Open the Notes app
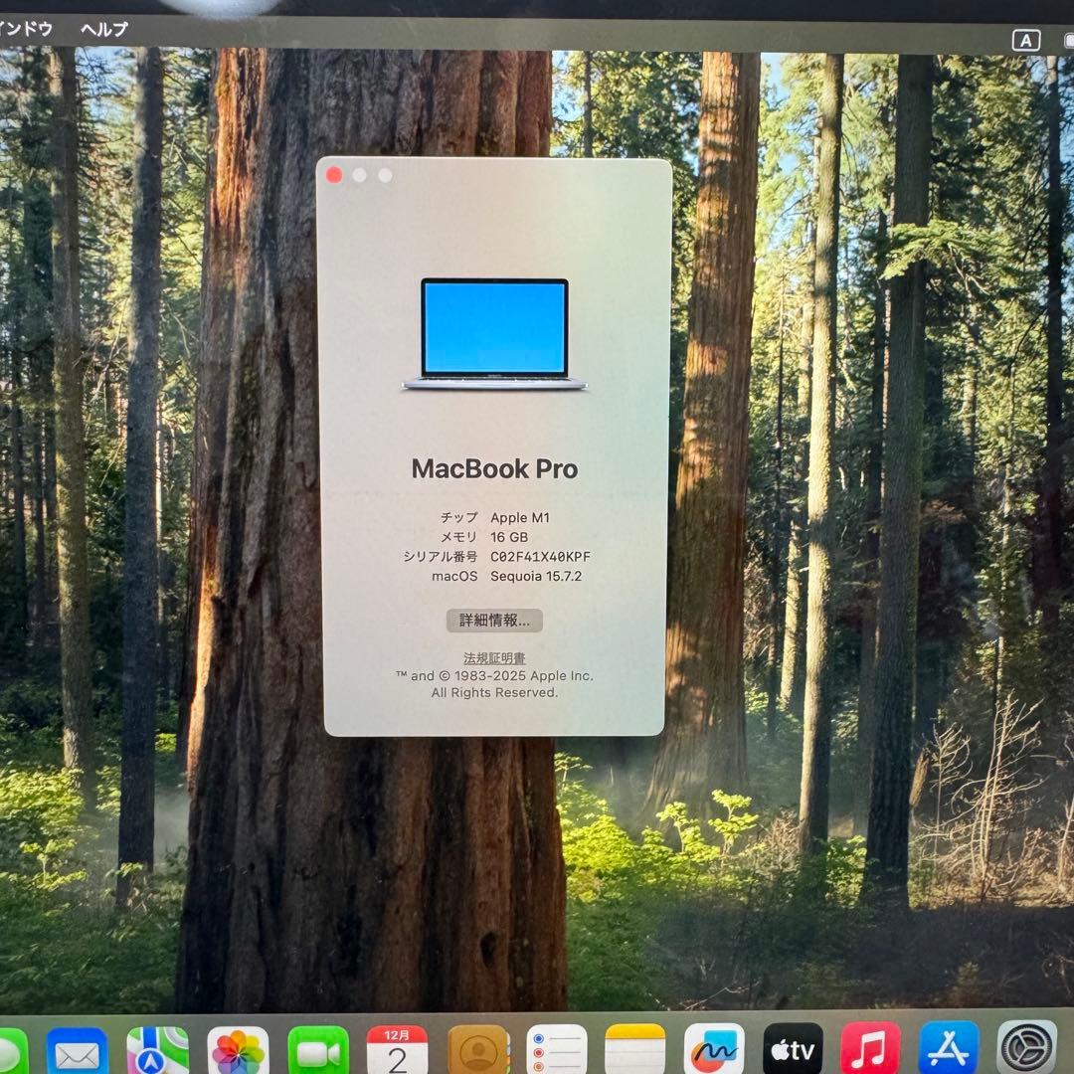This screenshot has width=1074, height=1074. 634,1050
